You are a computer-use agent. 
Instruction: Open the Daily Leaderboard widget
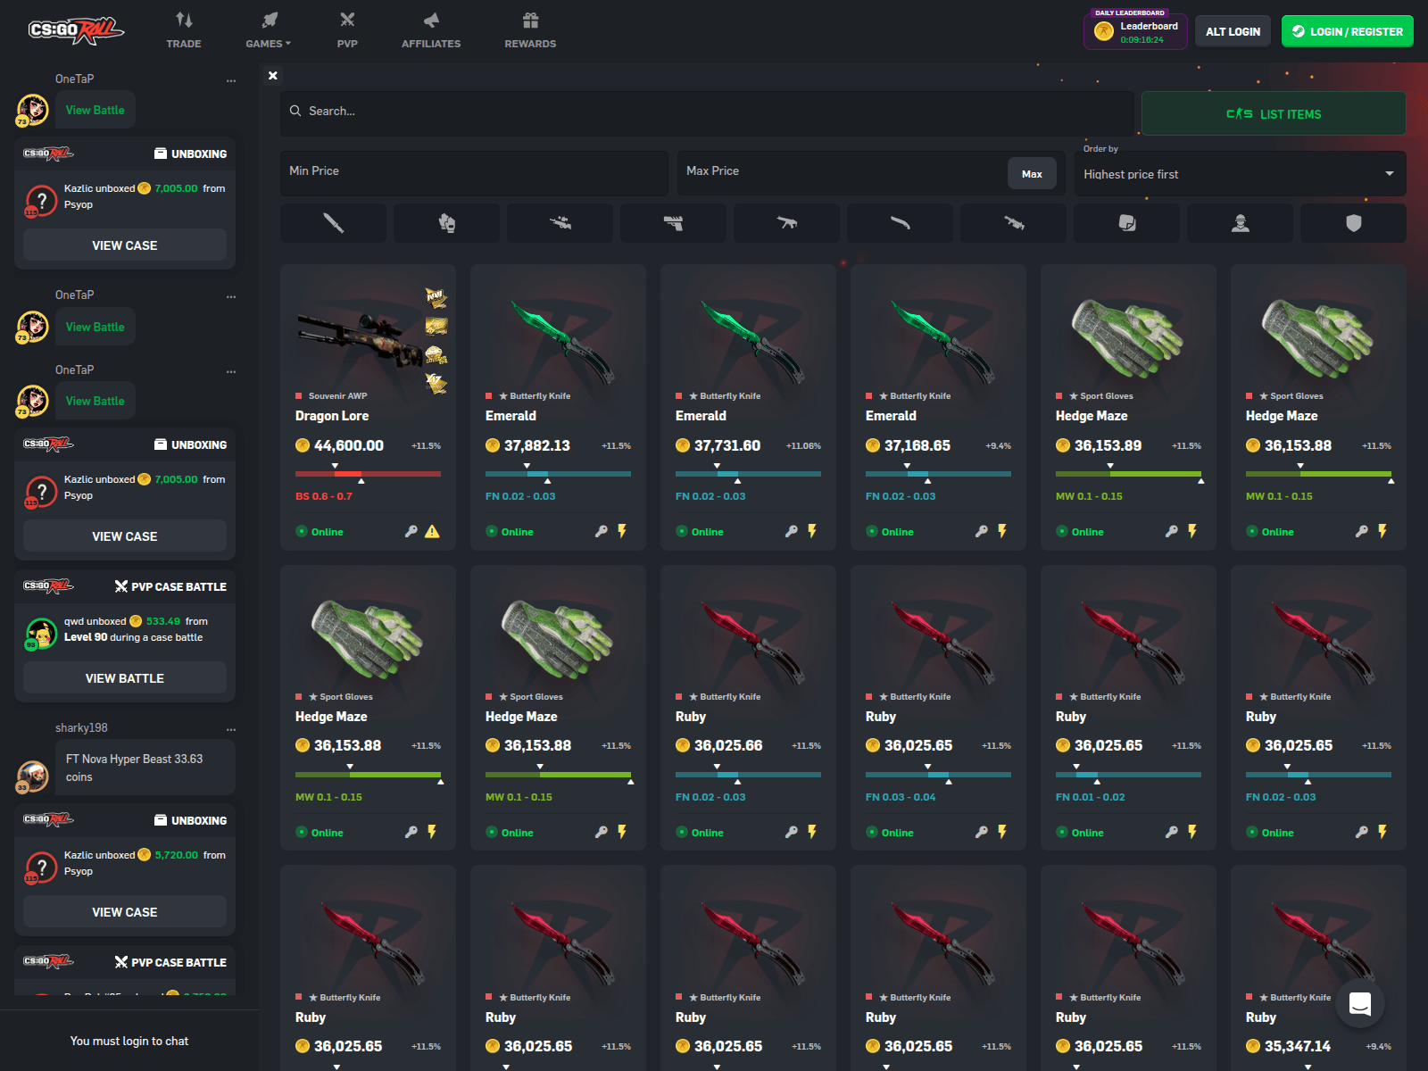(1135, 31)
